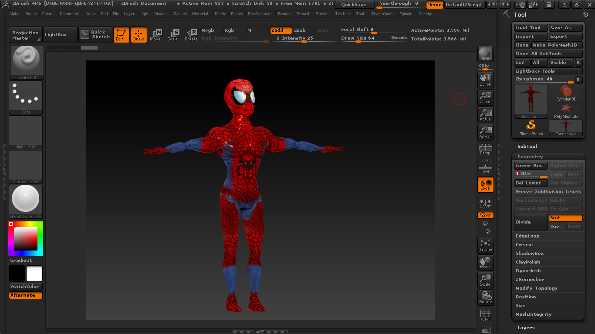
Task: Click Load Tool button
Action: coord(531,28)
